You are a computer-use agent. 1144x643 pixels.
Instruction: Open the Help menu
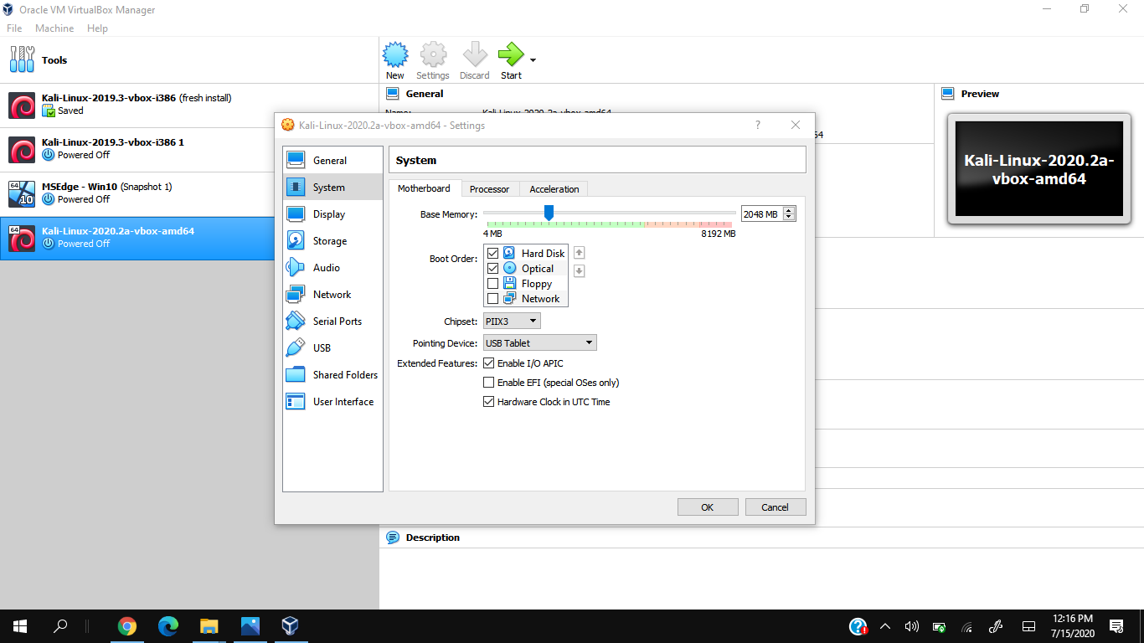tap(97, 28)
